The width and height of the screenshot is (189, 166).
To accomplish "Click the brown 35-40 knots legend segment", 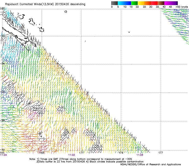I will [x=161, y=3].
